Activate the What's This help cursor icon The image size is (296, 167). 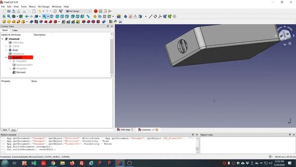click(61, 11)
